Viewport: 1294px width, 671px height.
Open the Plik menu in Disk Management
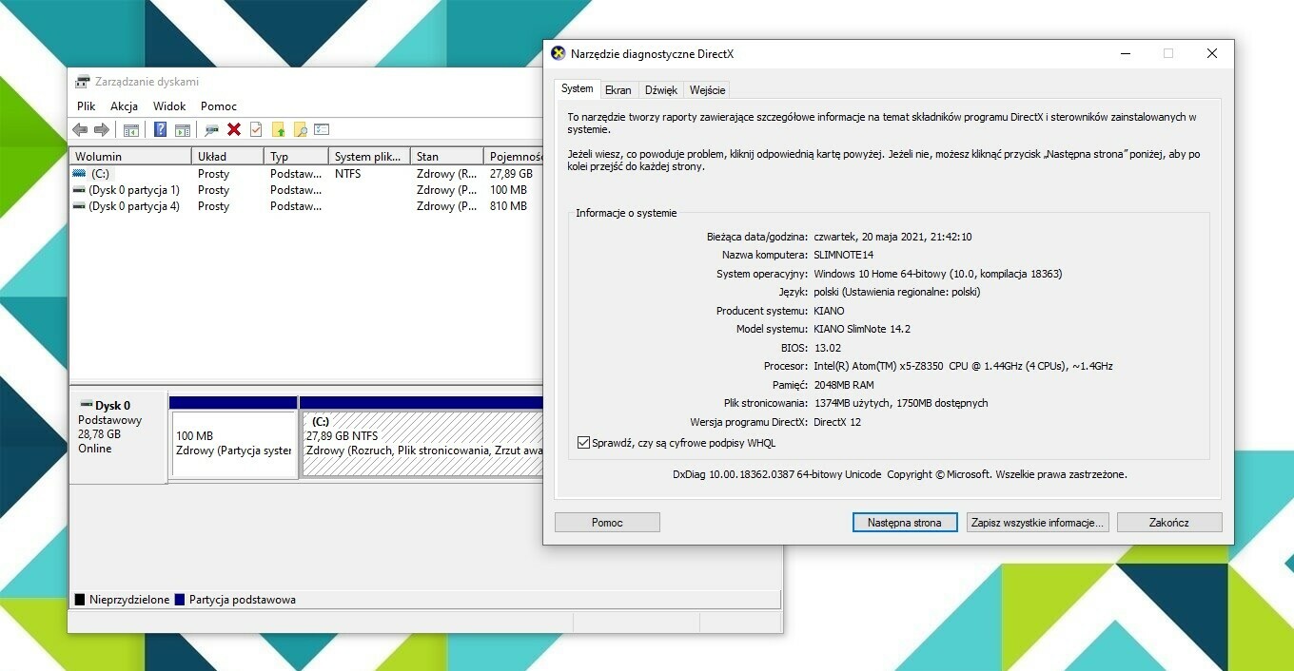pyautogui.click(x=87, y=106)
